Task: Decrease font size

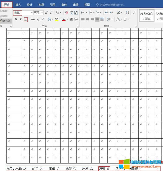Action: 51,13
